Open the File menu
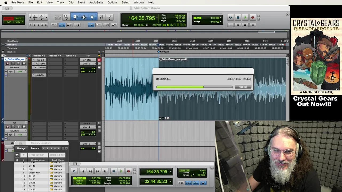 [30, 2]
